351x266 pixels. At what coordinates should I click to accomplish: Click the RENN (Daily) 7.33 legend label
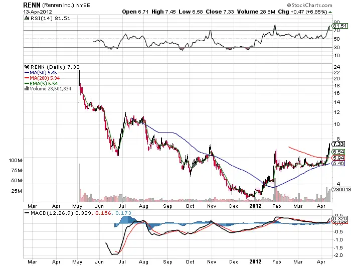pyautogui.click(x=55, y=67)
